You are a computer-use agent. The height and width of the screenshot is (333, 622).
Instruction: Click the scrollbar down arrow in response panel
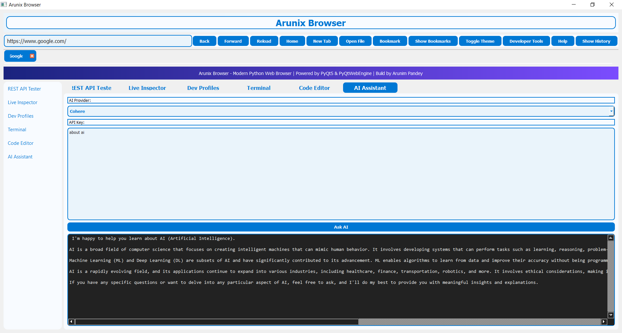[x=611, y=315]
